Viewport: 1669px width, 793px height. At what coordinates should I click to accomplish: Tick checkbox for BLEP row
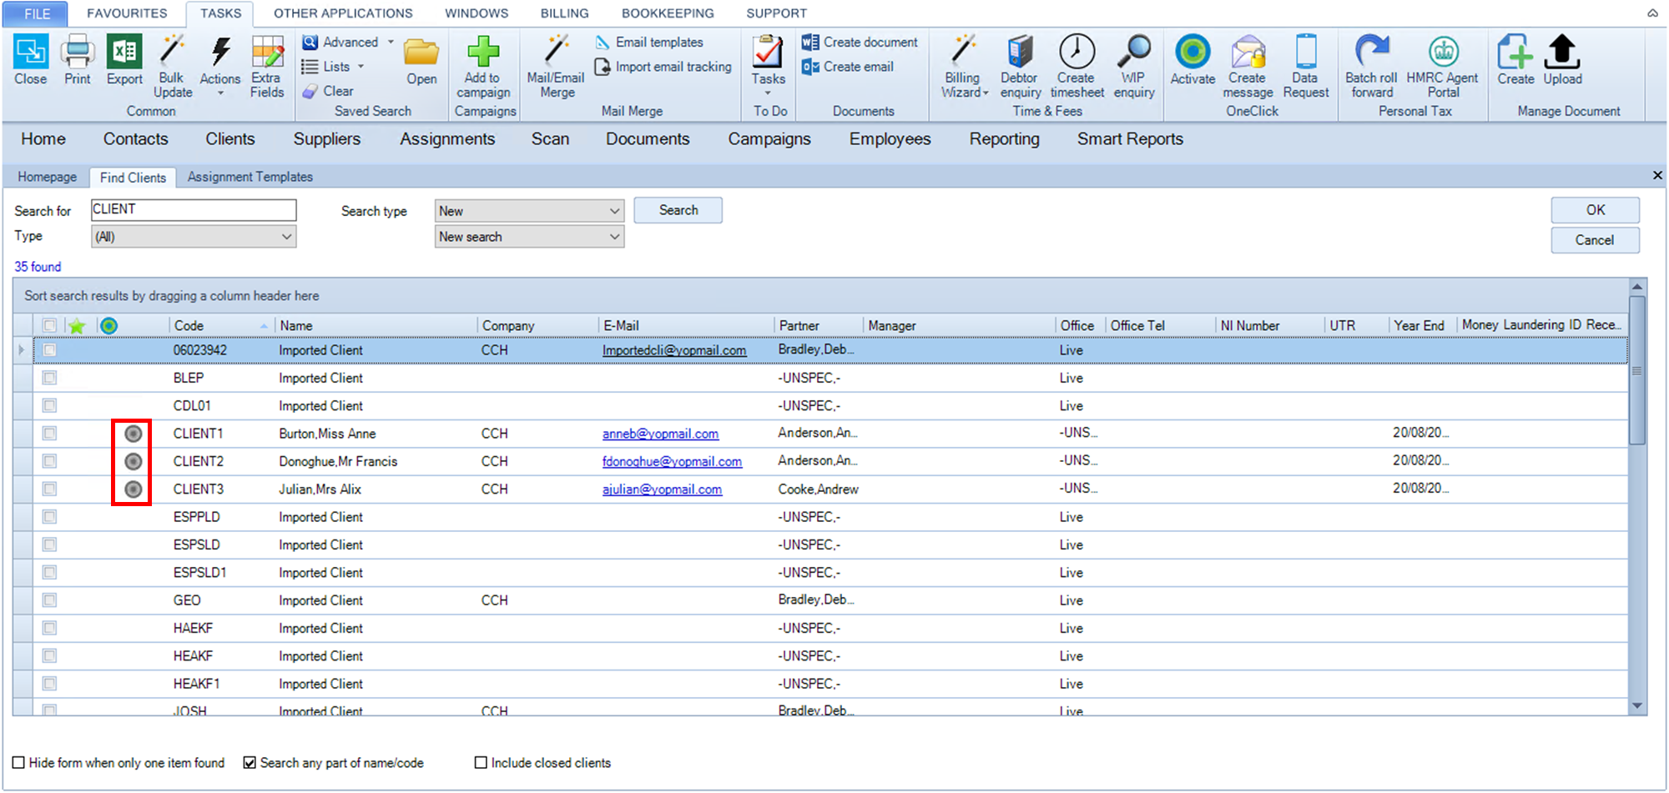(x=49, y=378)
